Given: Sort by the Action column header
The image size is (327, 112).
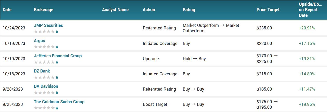Looking at the screenshot, I should point(149,10).
